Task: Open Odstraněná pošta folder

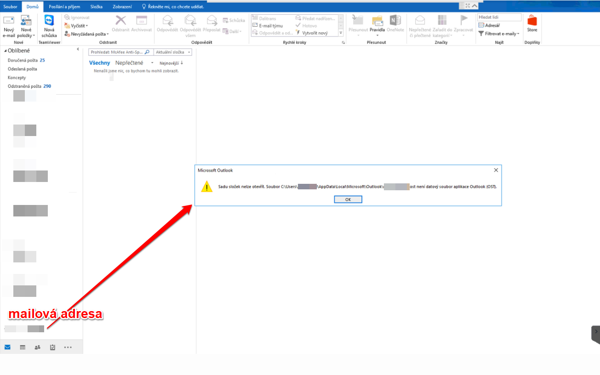Action: 24,86
